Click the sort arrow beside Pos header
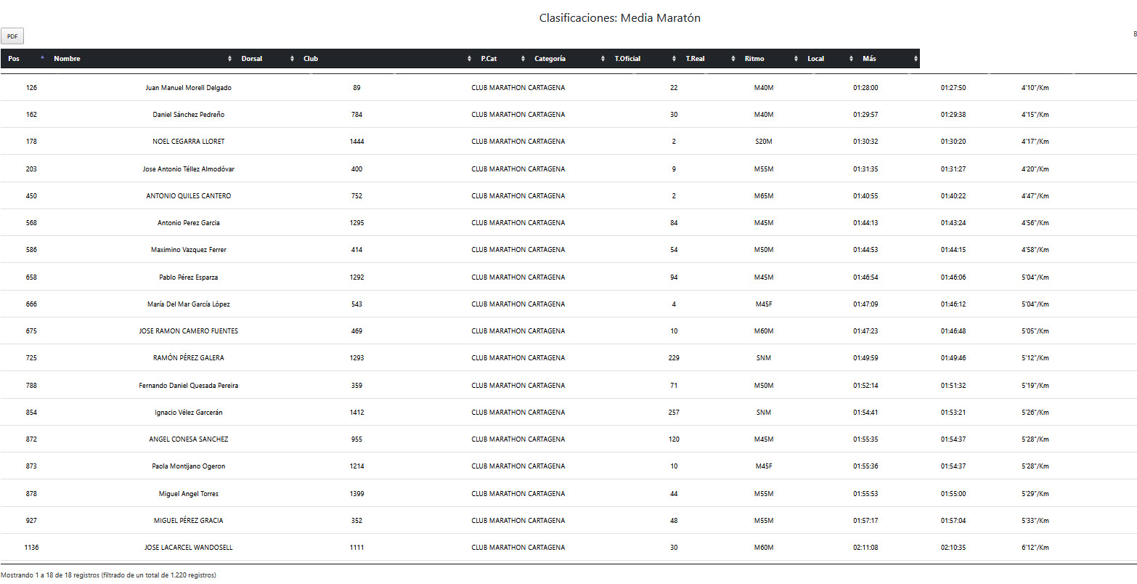The height and width of the screenshot is (584, 1137). click(x=42, y=57)
